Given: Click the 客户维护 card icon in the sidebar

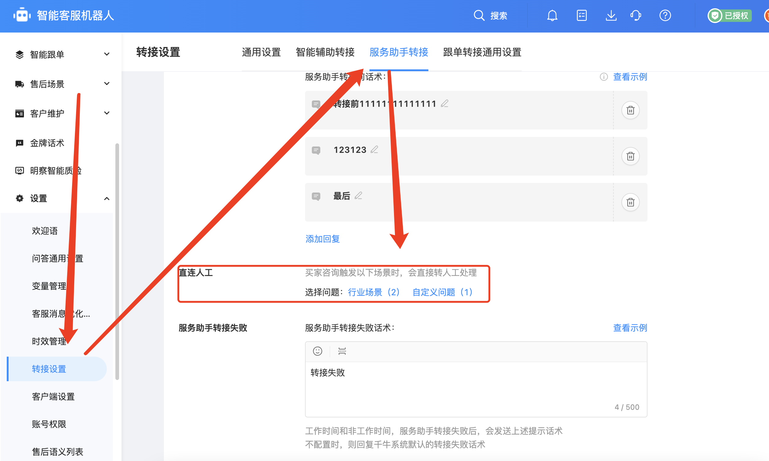Looking at the screenshot, I should coord(20,113).
